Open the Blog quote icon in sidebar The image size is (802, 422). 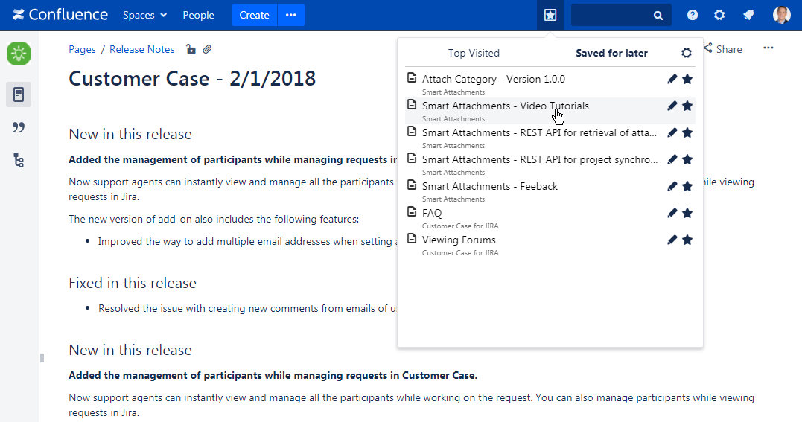coord(19,127)
